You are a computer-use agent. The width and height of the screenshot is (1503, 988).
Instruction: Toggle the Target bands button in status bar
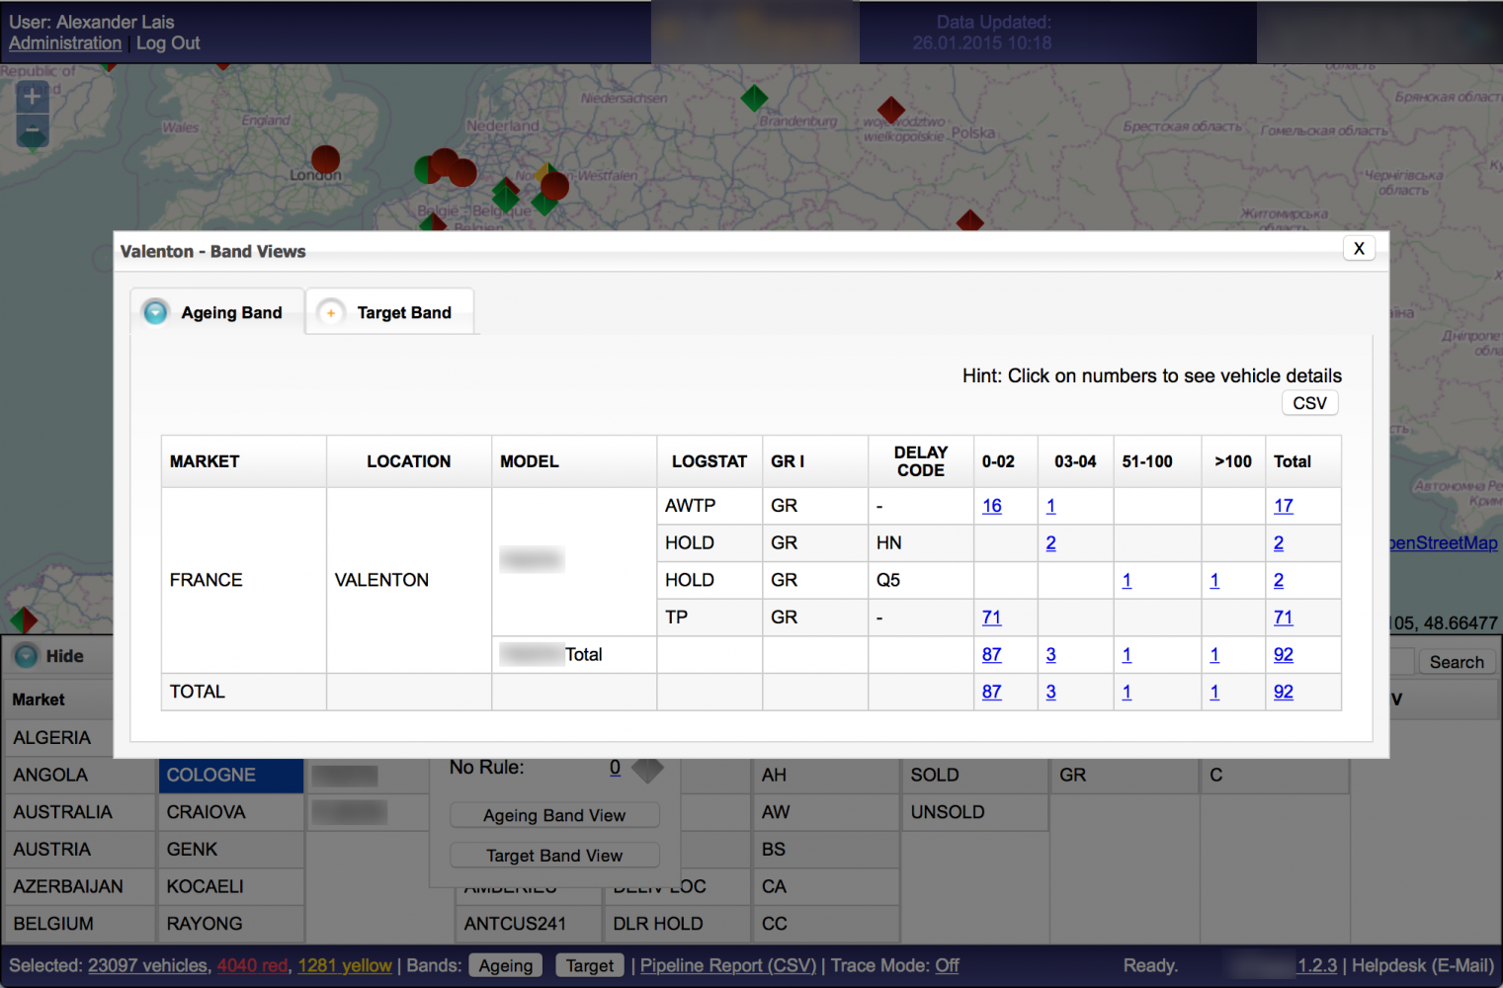589,965
